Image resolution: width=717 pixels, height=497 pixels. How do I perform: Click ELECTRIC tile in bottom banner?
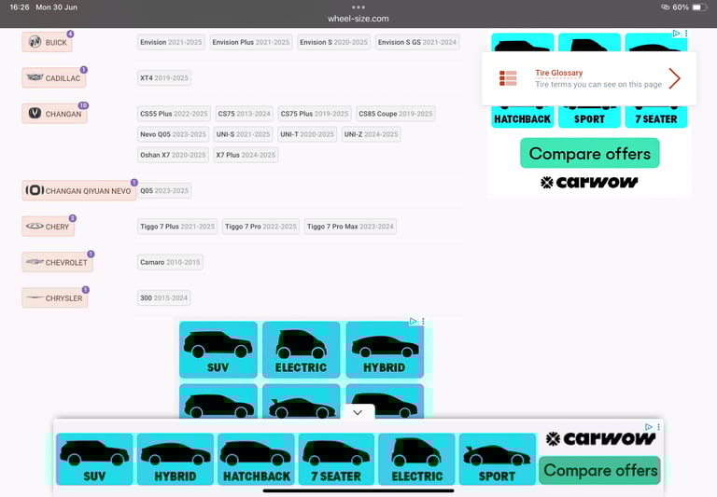pyautogui.click(x=416, y=459)
